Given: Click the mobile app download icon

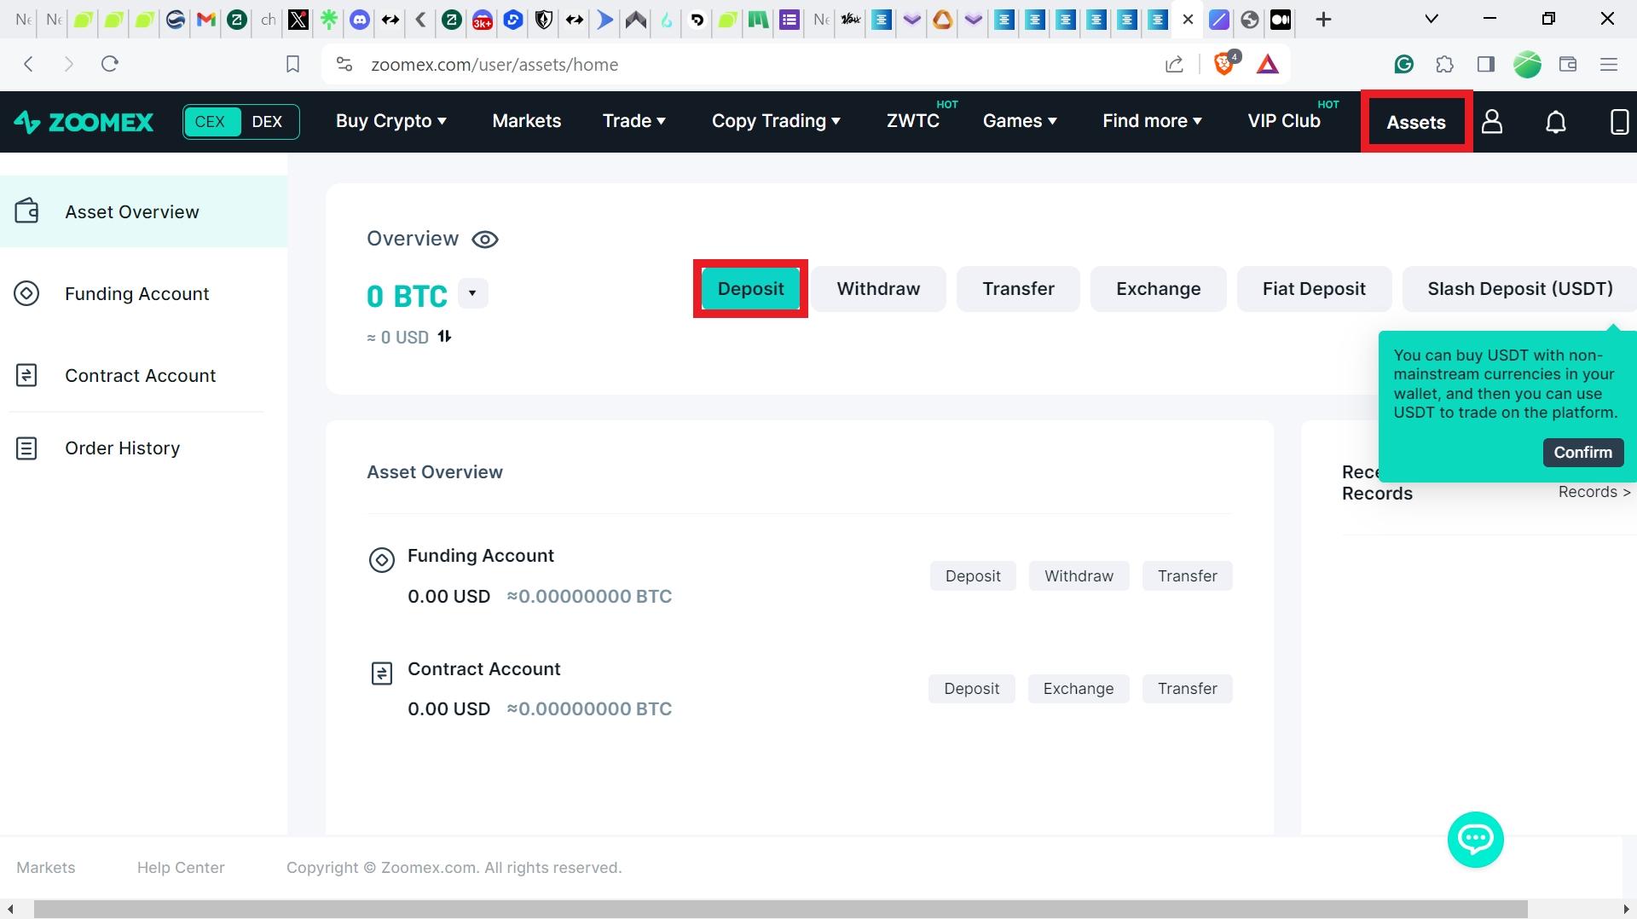Looking at the screenshot, I should click(1619, 122).
